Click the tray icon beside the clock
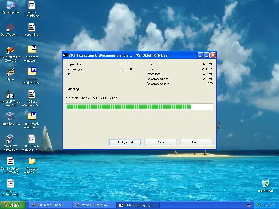279x209 pixels. point(259,205)
